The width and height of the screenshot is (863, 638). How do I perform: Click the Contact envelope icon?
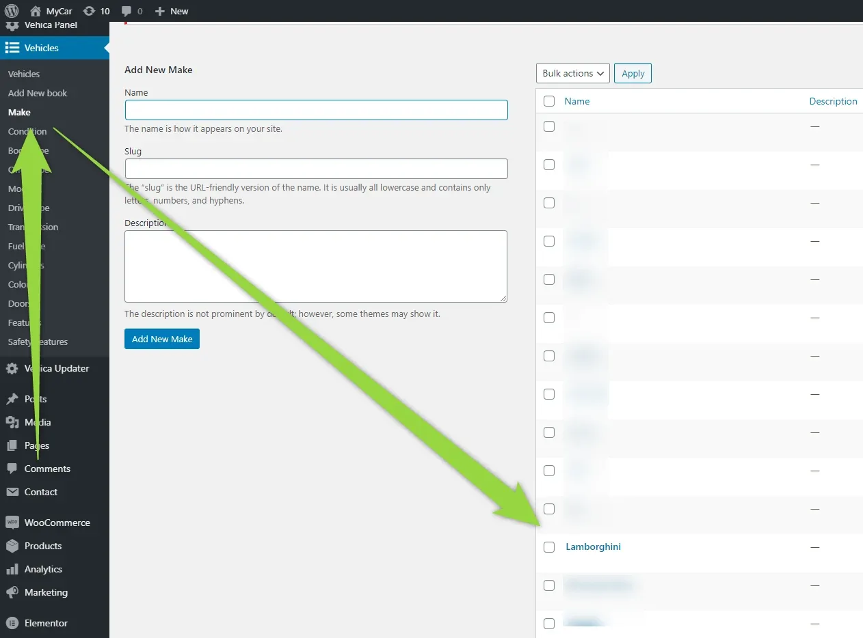[x=12, y=492]
